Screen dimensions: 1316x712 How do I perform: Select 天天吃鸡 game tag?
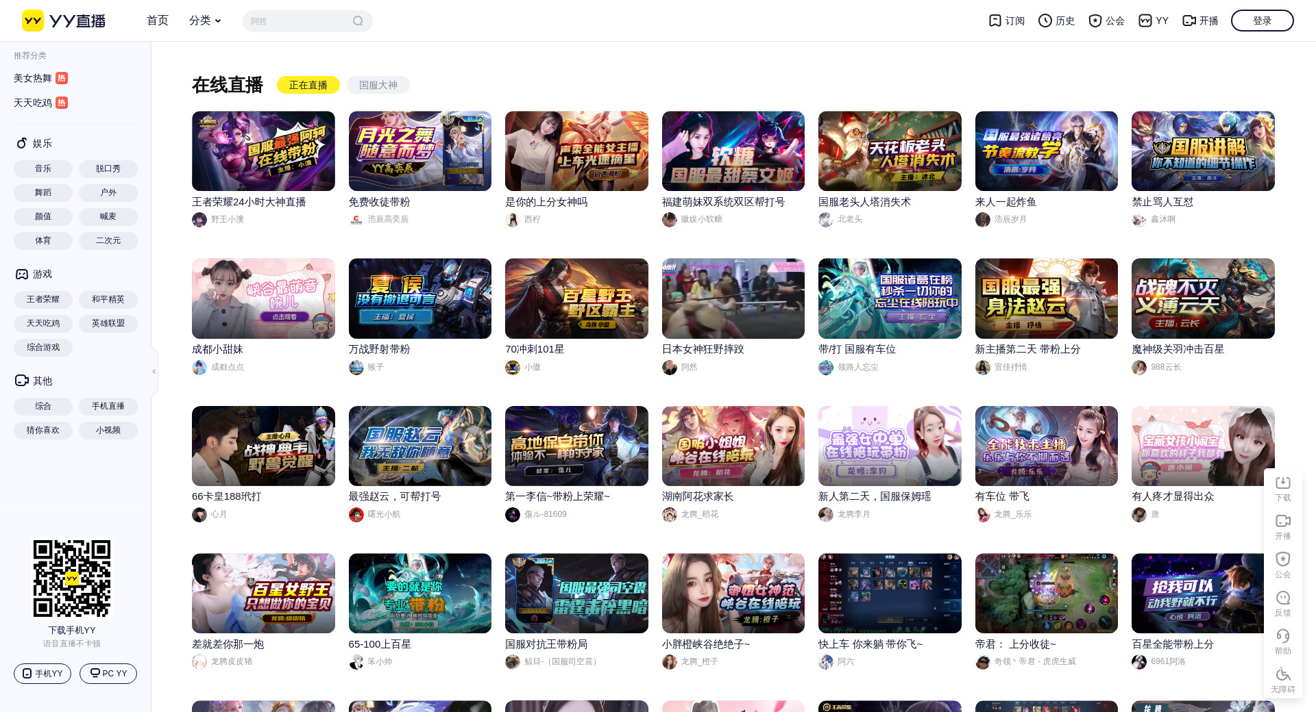(x=43, y=323)
